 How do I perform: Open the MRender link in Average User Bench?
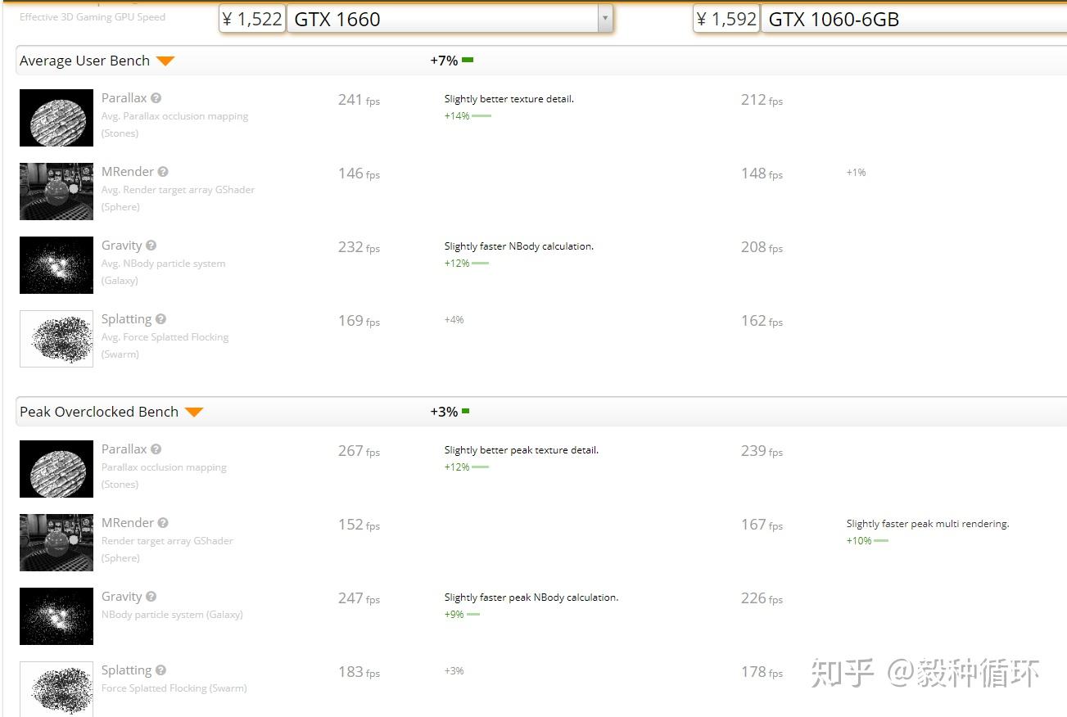[128, 172]
